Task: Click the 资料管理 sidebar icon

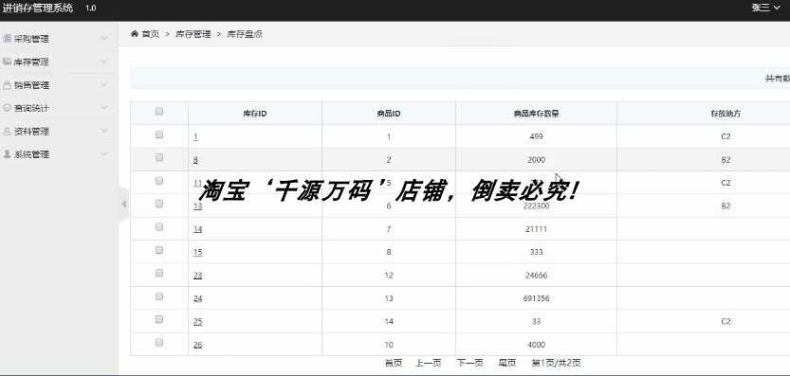Action: tap(7, 131)
